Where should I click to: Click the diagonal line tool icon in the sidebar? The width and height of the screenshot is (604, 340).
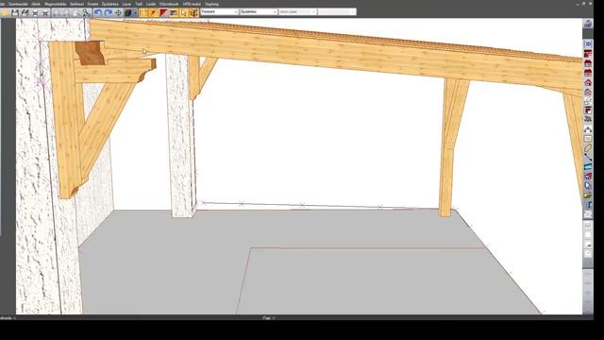tap(588, 158)
